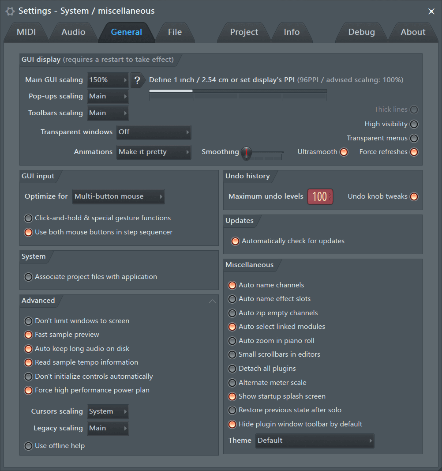This screenshot has height=471, width=442.
Task: Open the Optimize for Multi-button mouse dropdown
Action: pos(119,197)
